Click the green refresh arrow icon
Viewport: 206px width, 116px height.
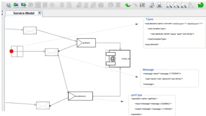click(200, 5)
